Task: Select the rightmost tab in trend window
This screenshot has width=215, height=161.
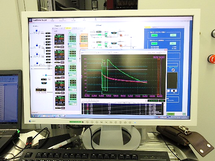Action: [x=163, y=53]
